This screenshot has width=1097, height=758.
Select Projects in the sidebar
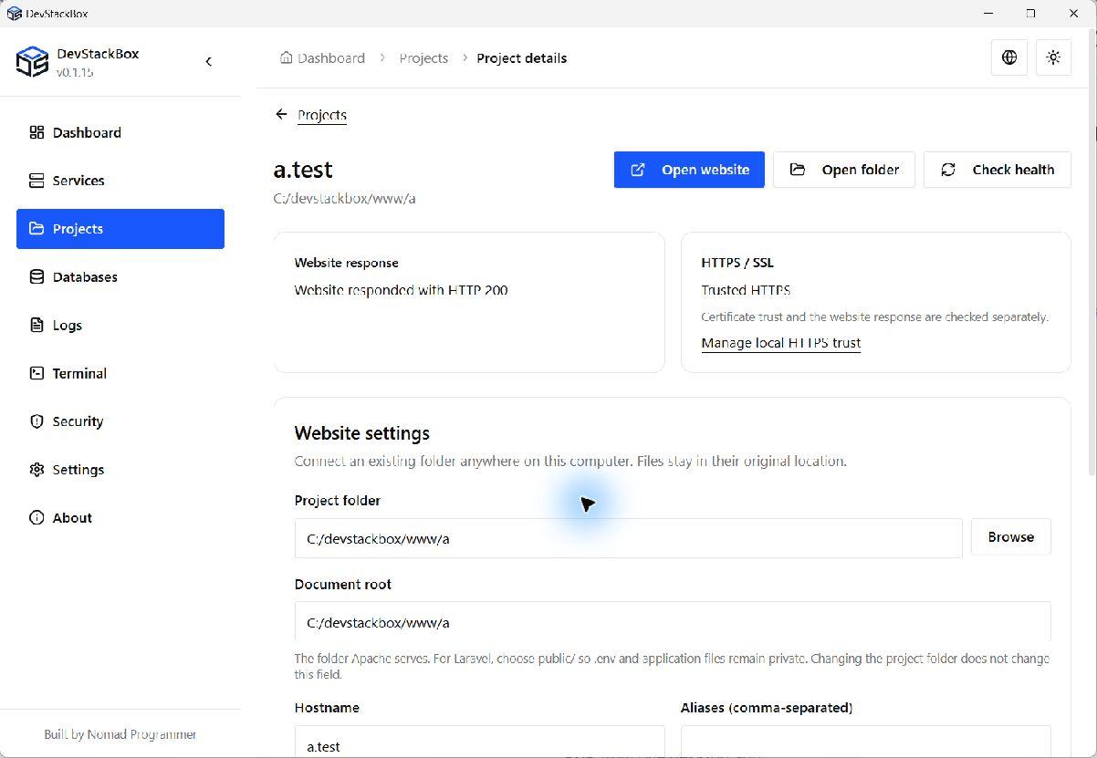point(120,229)
